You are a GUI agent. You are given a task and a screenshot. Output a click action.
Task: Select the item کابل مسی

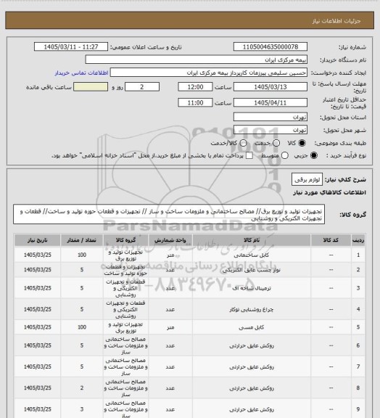coord(252,327)
